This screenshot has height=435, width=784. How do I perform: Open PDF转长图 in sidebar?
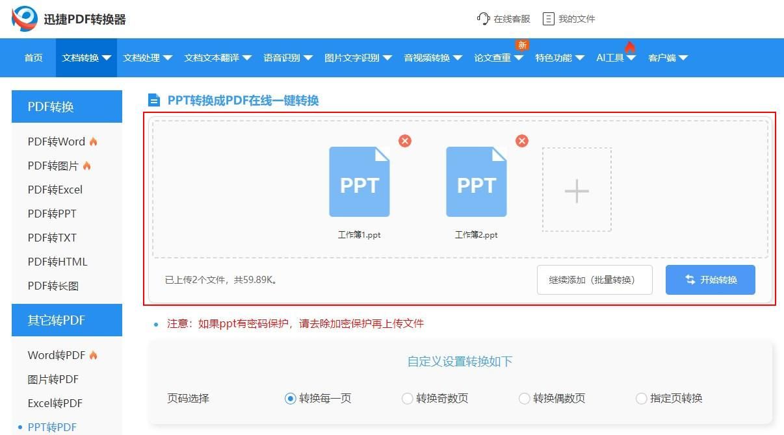tap(53, 286)
